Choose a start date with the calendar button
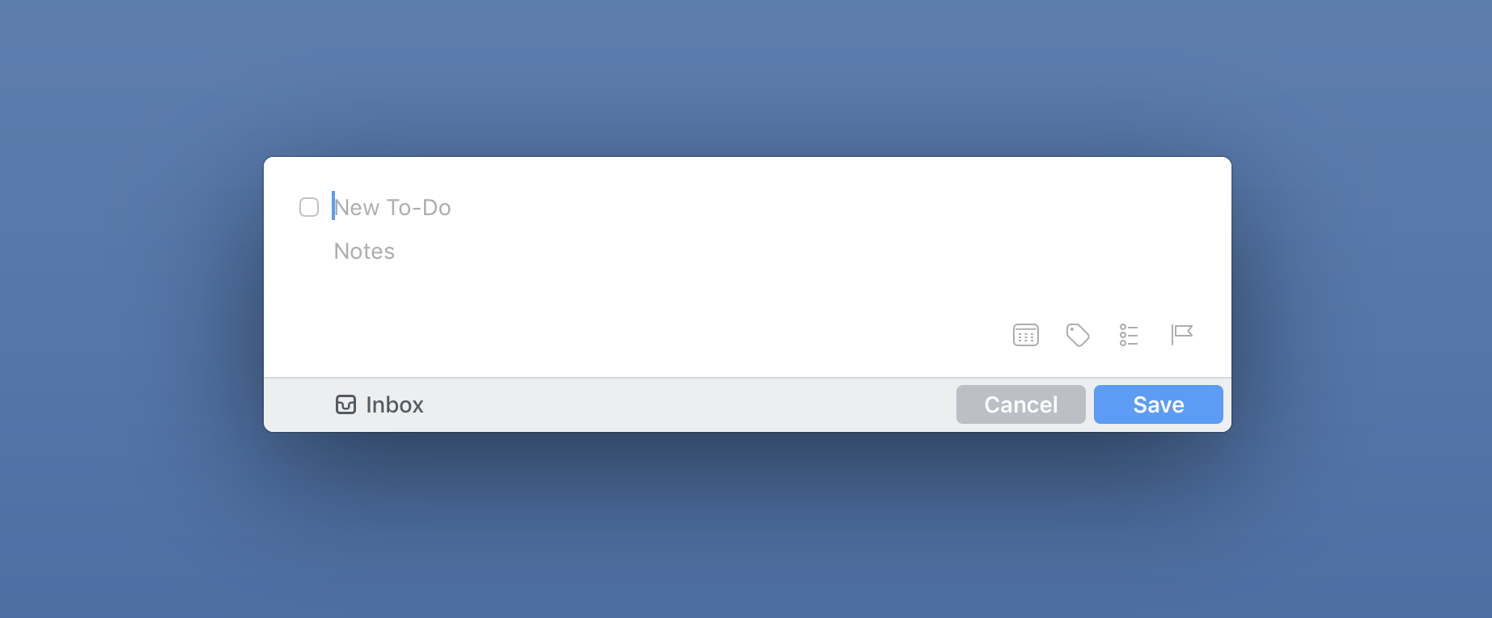Viewport: 1492px width, 618px height. 1025,335
